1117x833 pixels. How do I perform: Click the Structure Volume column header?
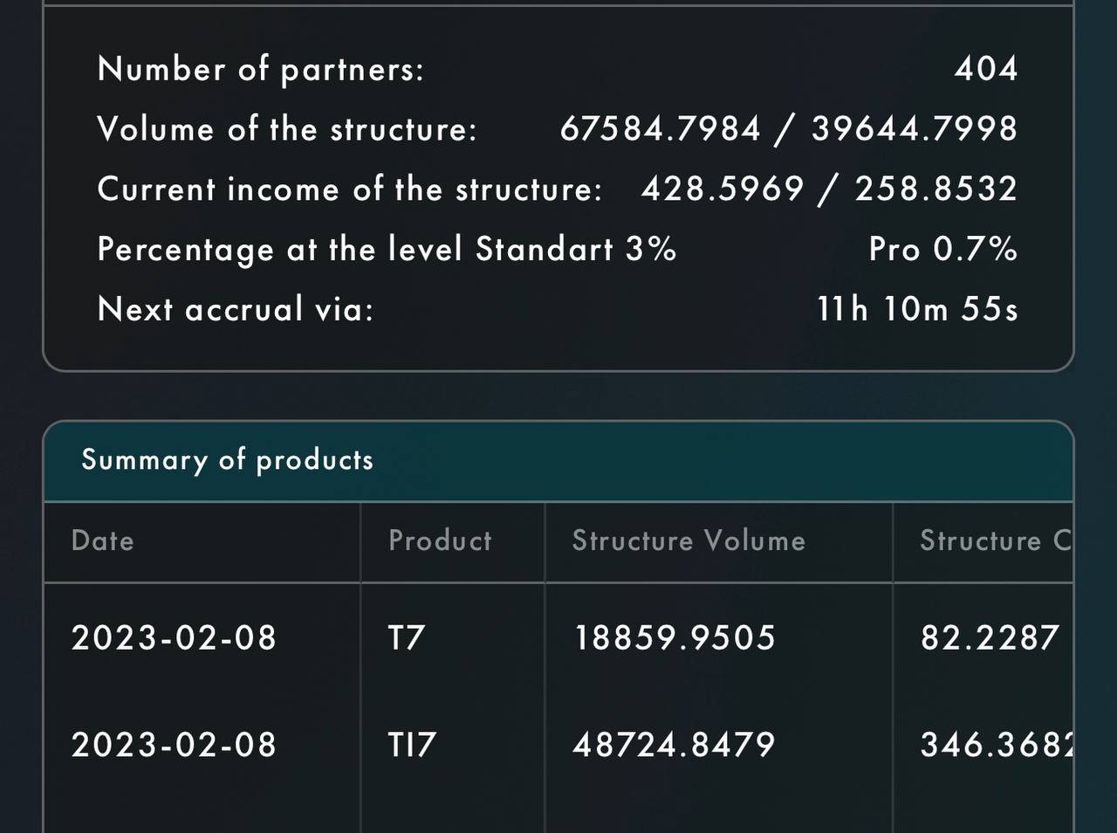689,540
